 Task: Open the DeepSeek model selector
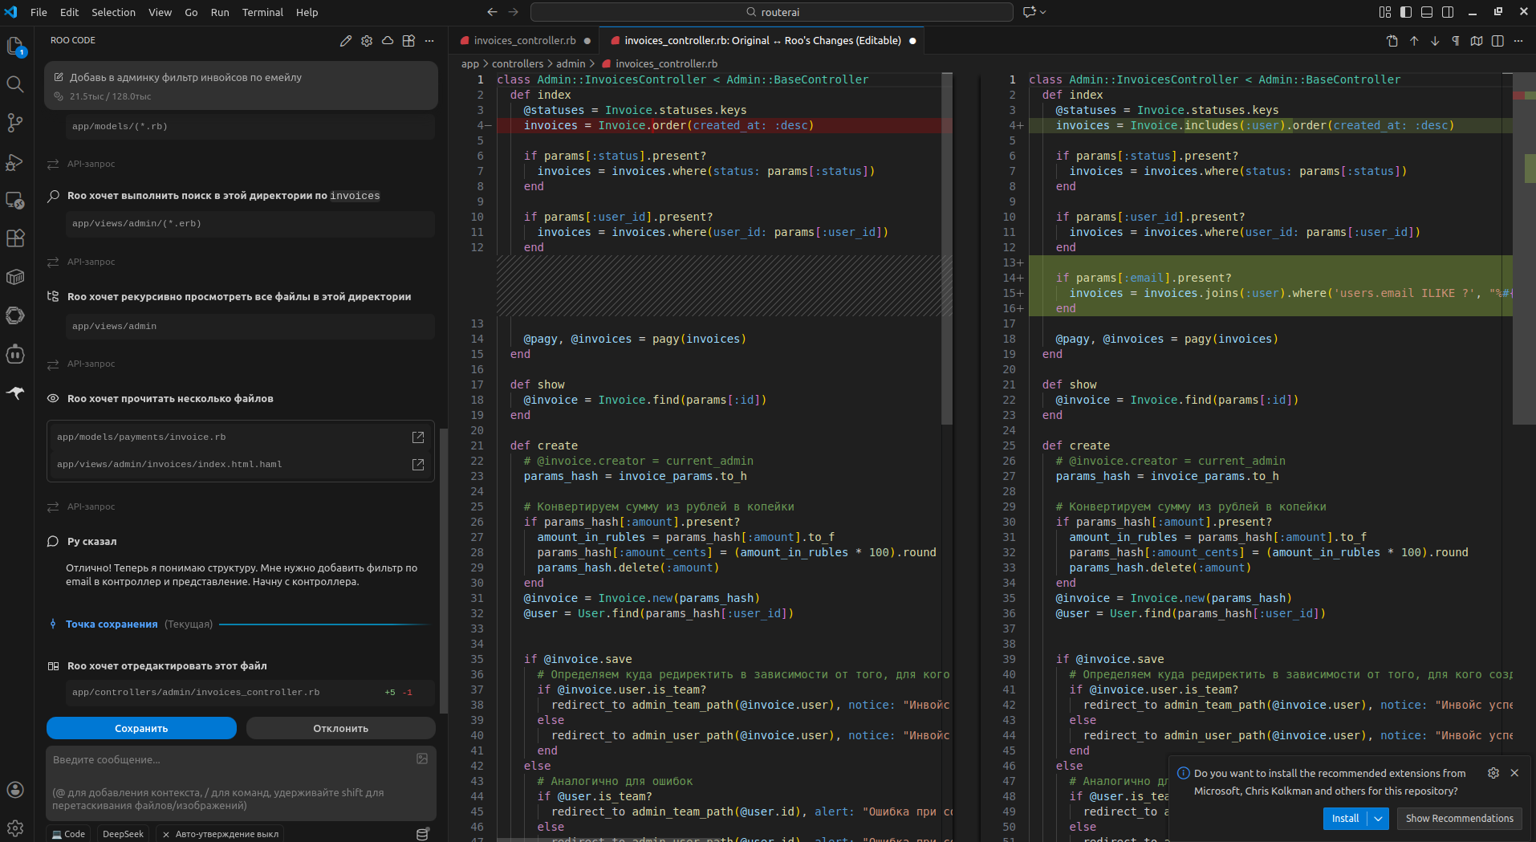point(123,833)
